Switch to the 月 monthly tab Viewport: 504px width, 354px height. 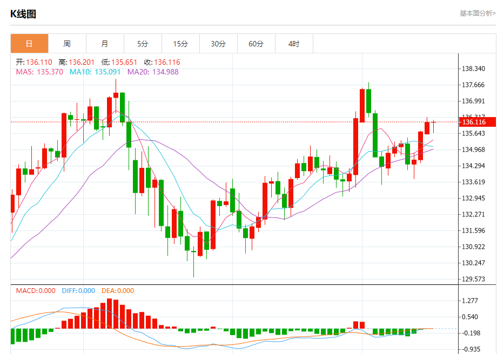105,43
